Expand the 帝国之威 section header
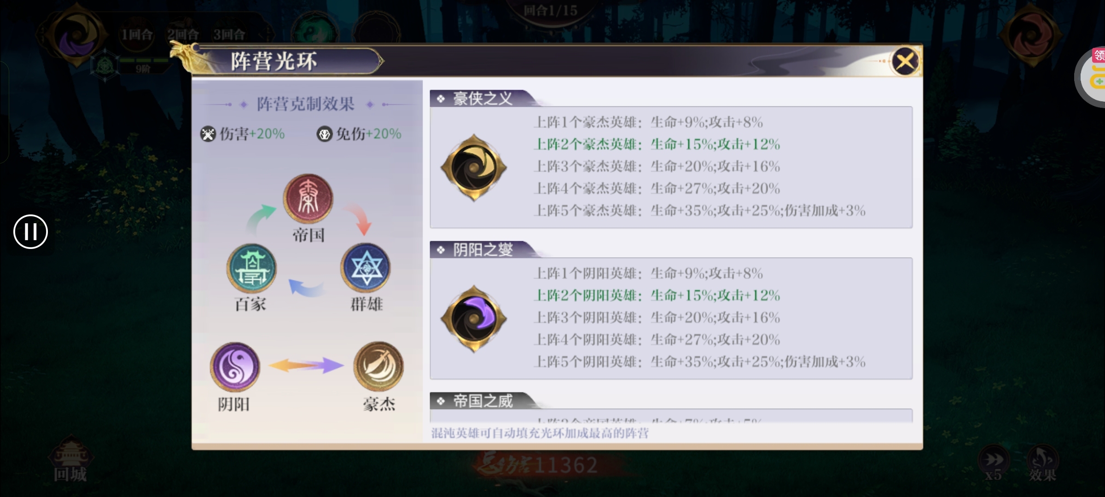The width and height of the screenshot is (1105, 497). click(482, 401)
